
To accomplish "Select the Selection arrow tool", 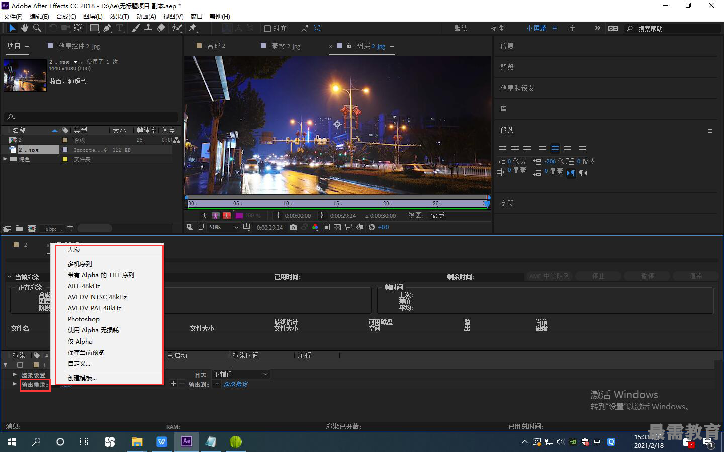I will tap(12, 28).
